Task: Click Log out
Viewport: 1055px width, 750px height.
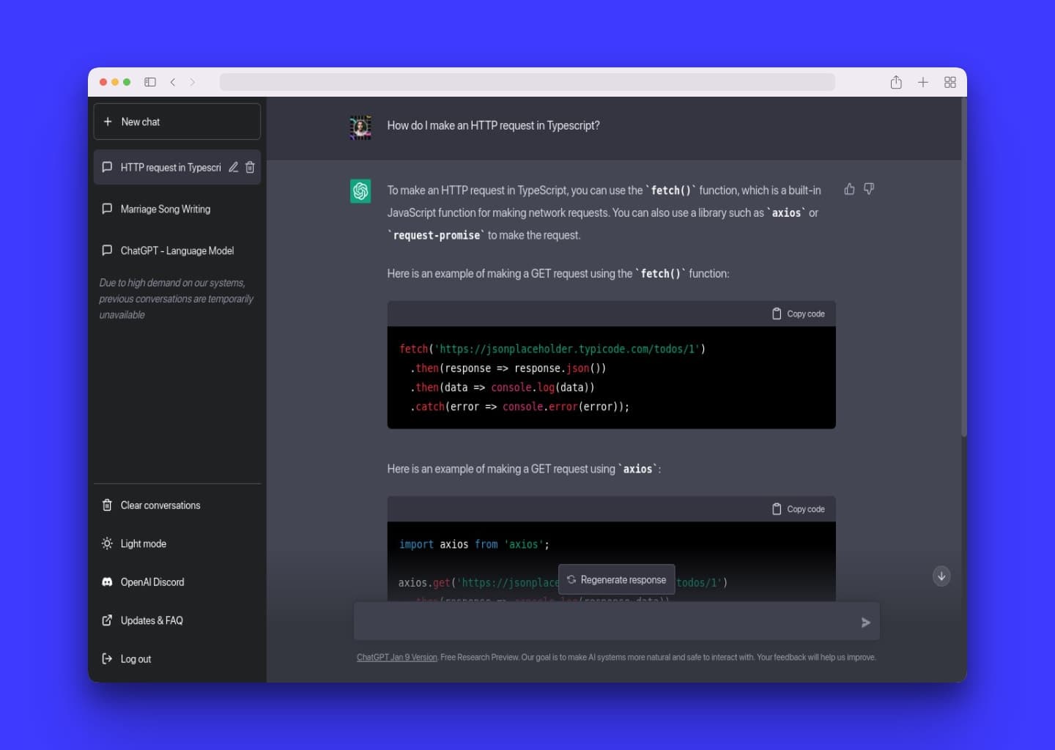Action: point(177,659)
